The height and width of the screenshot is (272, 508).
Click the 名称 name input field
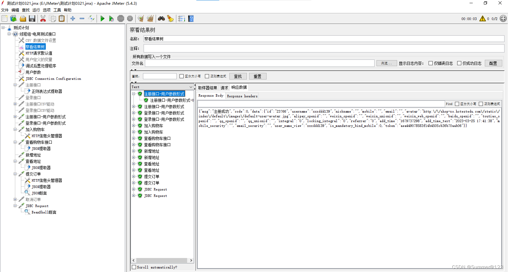click(x=324, y=39)
